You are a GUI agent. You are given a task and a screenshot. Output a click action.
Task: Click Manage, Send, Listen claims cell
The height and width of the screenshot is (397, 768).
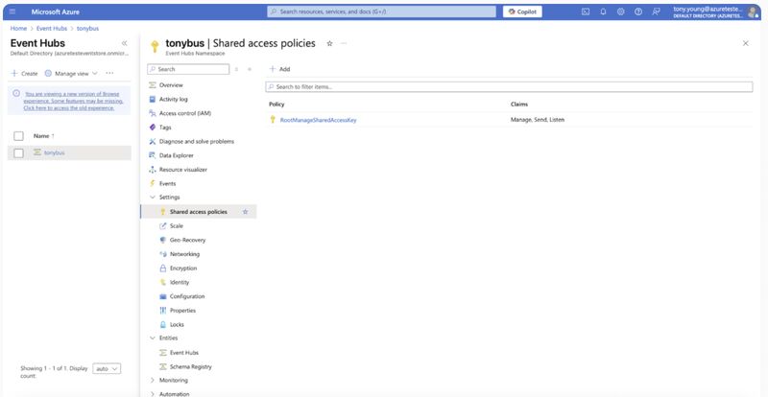[538, 120]
